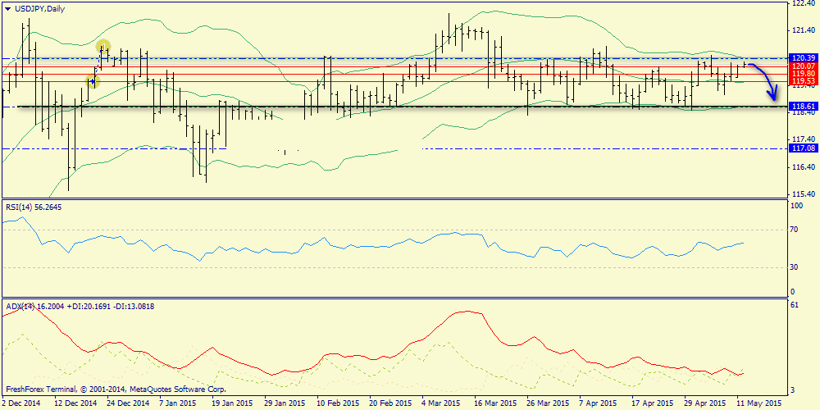
Task: Click the 122.40 value on price scale
Action: [x=802, y=4]
